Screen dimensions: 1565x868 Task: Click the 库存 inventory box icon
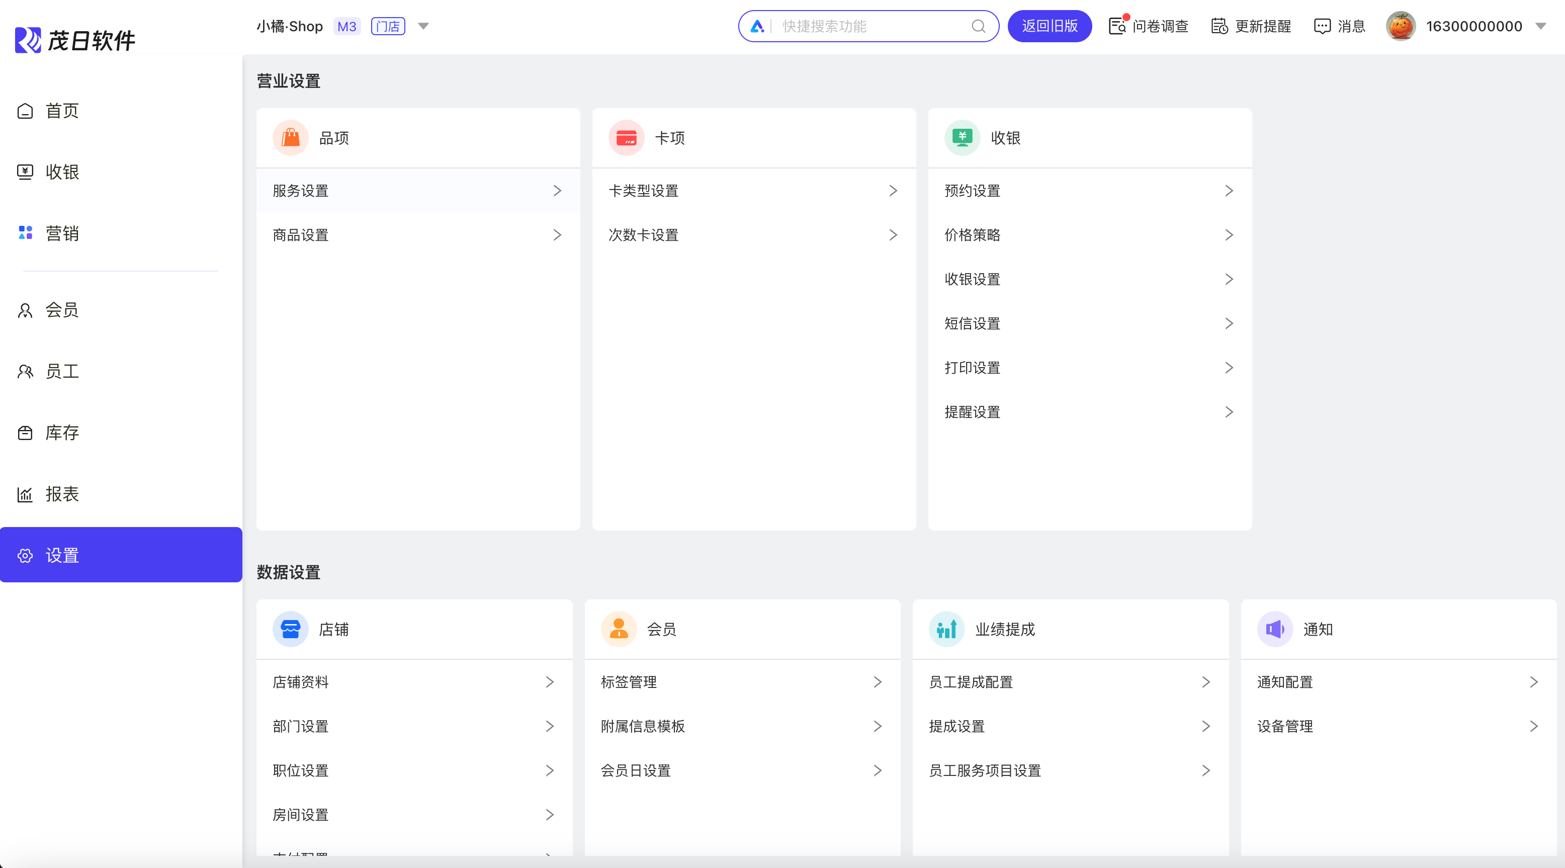[x=25, y=432]
